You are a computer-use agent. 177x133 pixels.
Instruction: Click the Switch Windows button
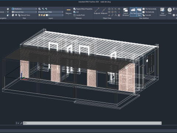(126, 12)
